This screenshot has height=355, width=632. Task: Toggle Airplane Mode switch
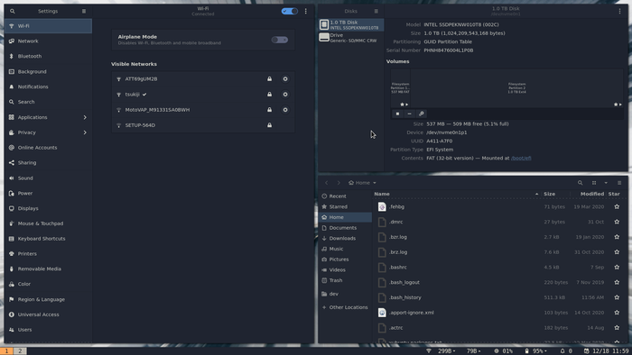(279, 40)
